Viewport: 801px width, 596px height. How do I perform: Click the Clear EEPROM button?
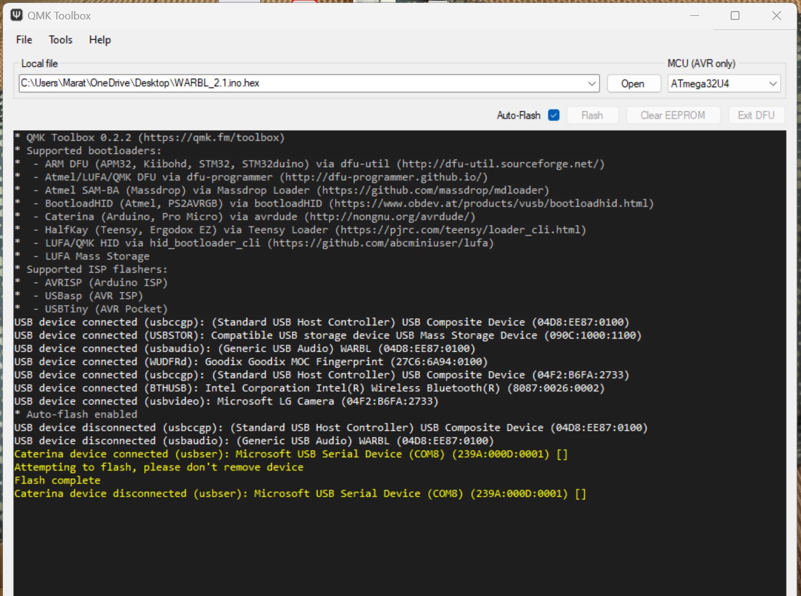(673, 115)
